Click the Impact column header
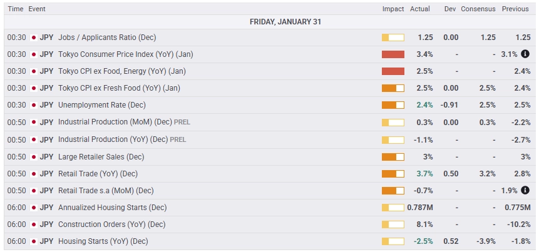Screen dimensions: 539x252 coord(393,9)
